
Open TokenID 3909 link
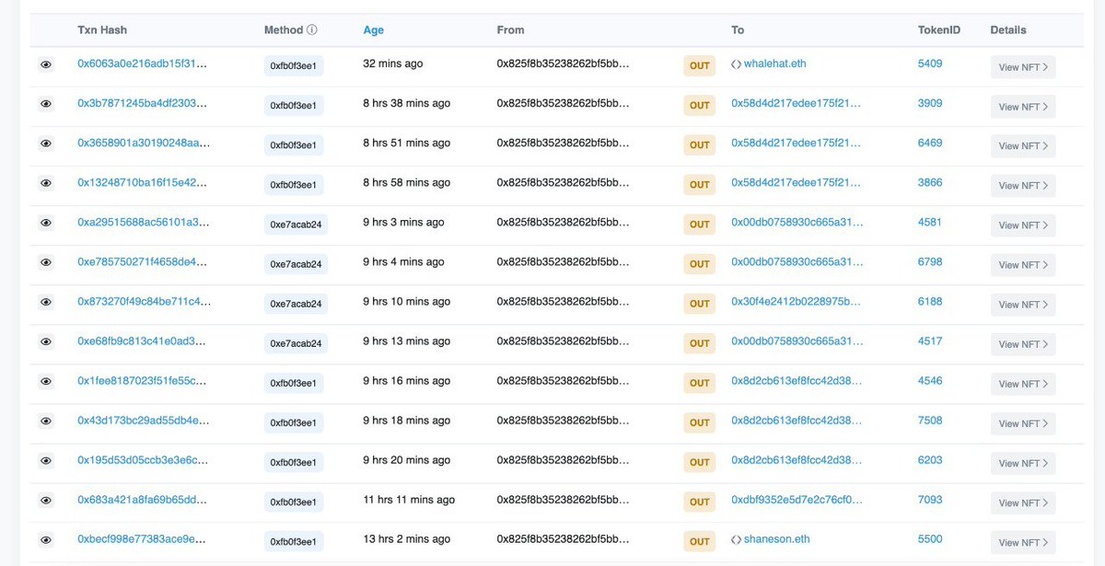coord(930,104)
